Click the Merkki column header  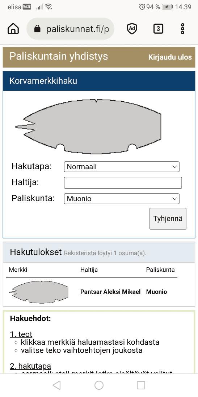[18, 270]
